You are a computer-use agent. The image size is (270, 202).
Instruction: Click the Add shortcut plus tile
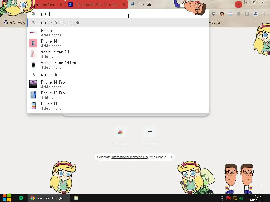coord(150,136)
